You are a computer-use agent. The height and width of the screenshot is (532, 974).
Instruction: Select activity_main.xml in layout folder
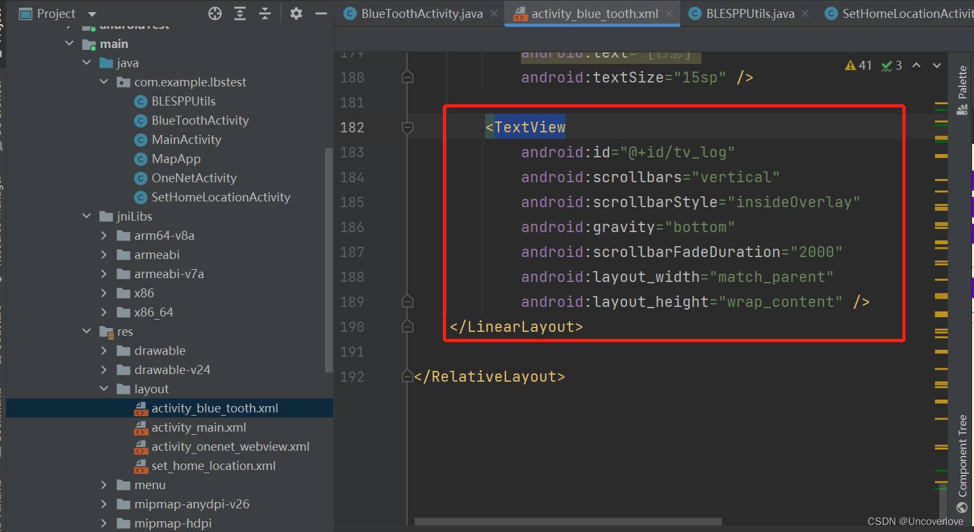pos(198,427)
